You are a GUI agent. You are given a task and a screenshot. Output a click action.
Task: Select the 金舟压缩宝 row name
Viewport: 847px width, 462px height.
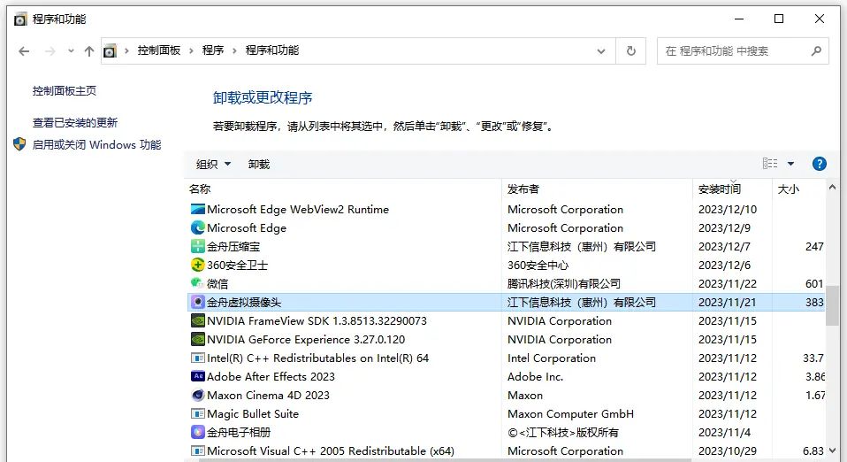[x=233, y=247]
